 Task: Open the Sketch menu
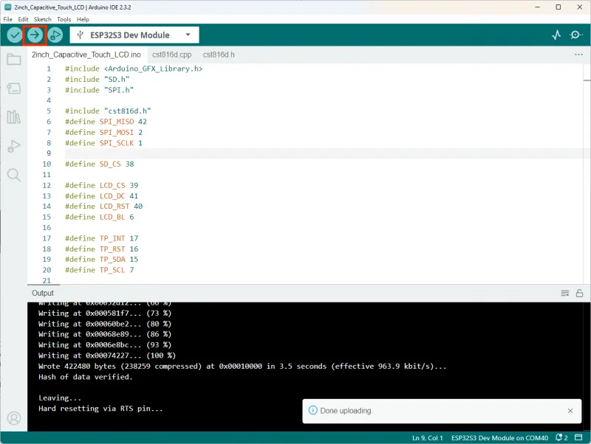(42, 19)
